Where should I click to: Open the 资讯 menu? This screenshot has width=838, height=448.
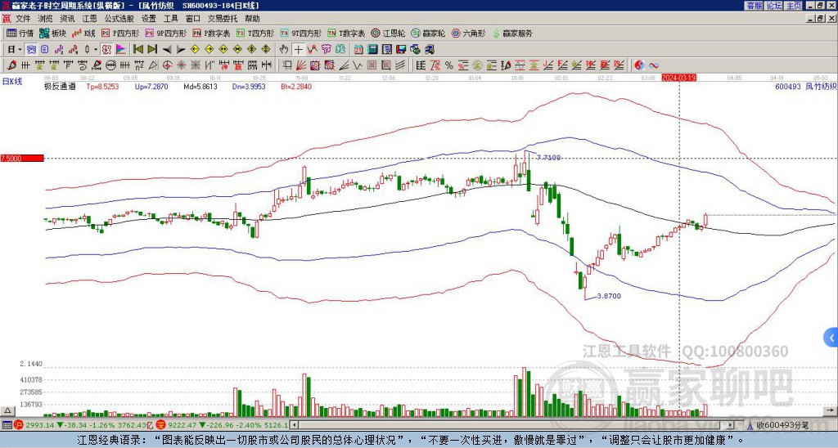click(67, 19)
